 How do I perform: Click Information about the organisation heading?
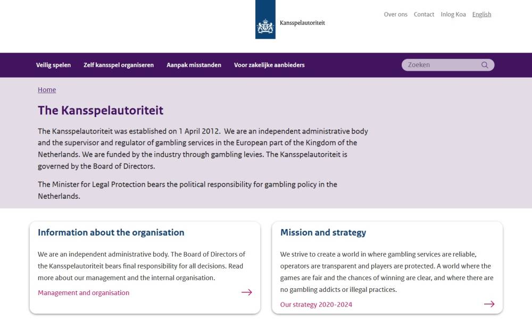click(111, 232)
